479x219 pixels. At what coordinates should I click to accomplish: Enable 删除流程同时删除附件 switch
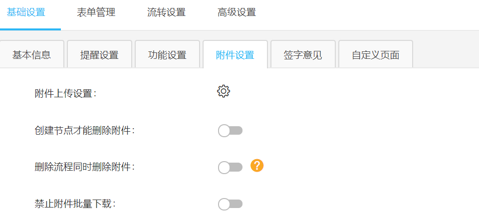pos(230,168)
